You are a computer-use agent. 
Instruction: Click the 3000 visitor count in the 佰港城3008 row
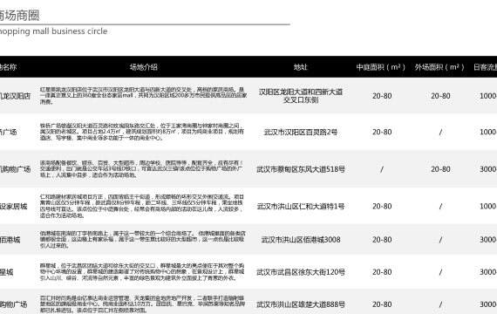[488, 240]
